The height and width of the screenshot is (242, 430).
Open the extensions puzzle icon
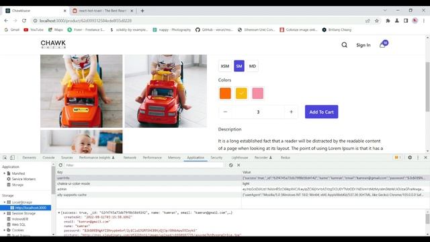click(x=388, y=21)
